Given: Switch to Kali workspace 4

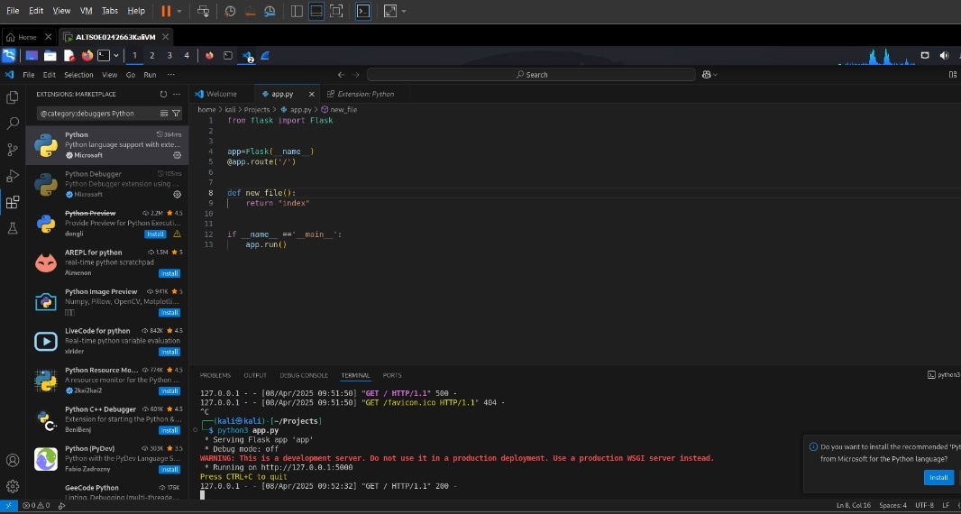Looking at the screenshot, I should [x=187, y=56].
